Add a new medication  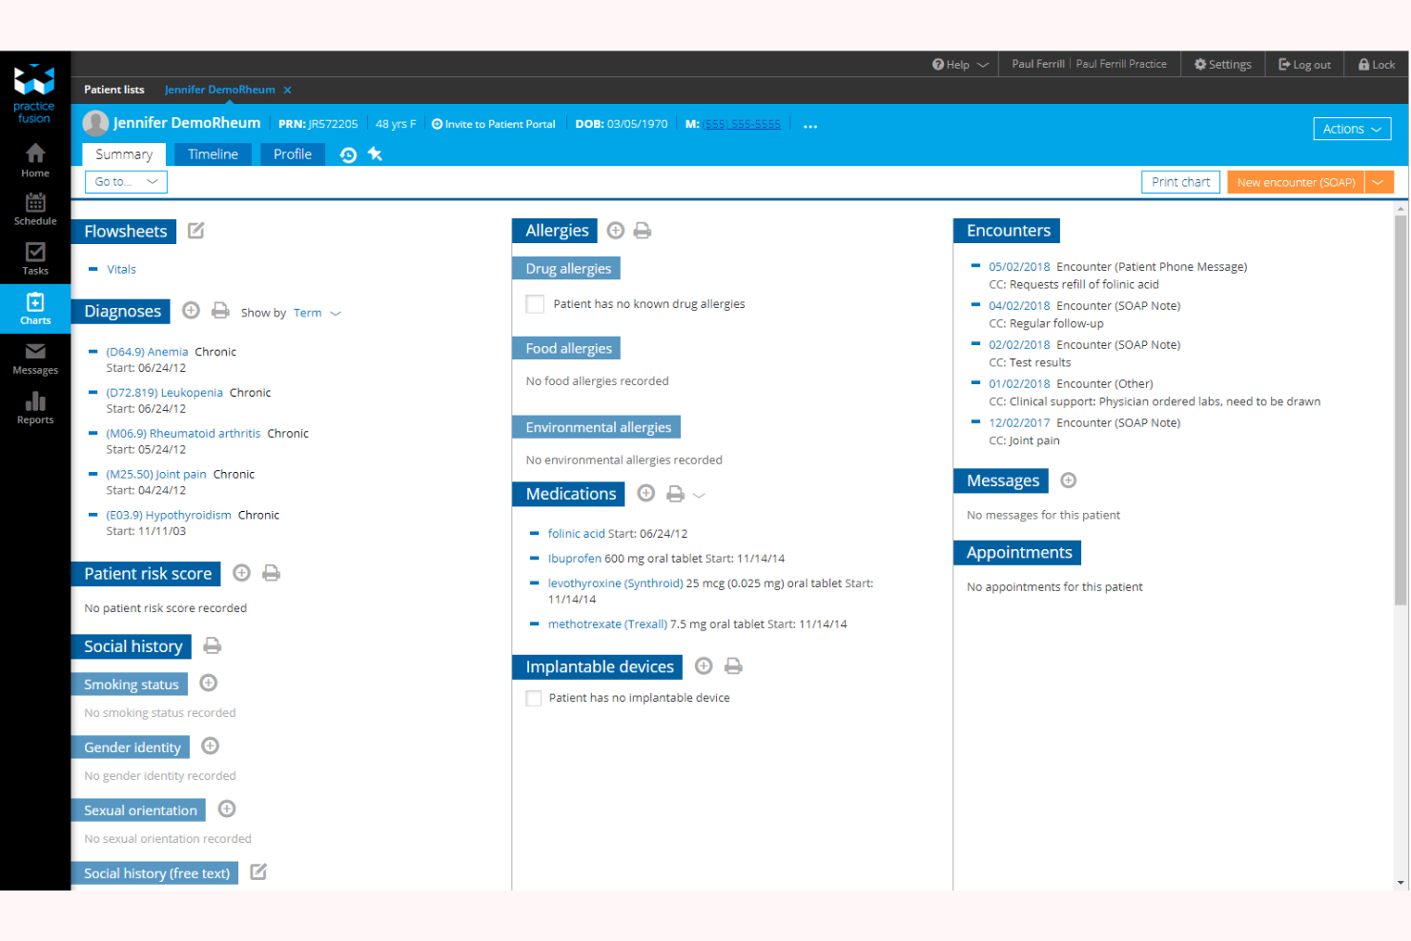pyautogui.click(x=646, y=493)
